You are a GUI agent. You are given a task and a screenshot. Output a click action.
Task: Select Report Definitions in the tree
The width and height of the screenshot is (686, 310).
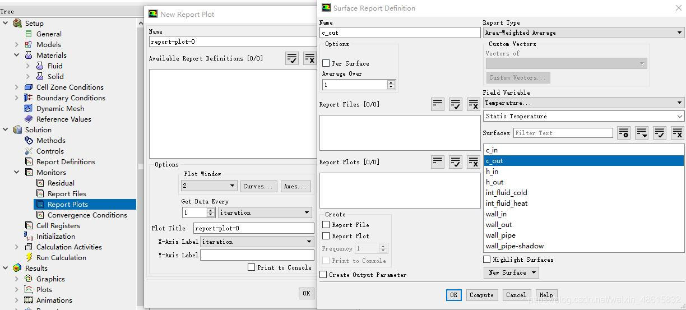point(66,162)
